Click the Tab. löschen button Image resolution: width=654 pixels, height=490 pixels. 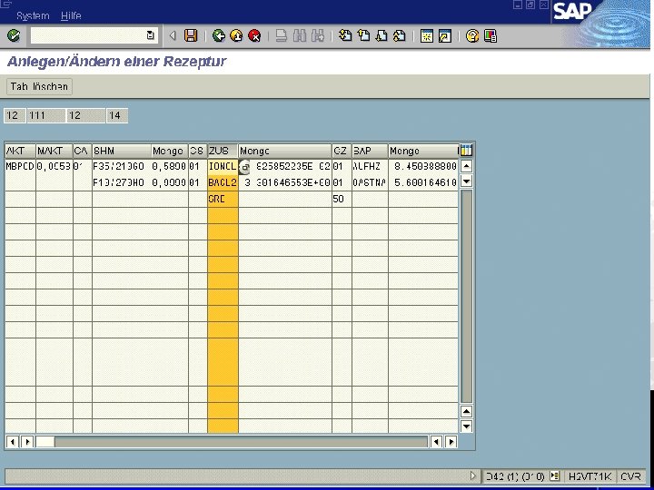click(39, 87)
